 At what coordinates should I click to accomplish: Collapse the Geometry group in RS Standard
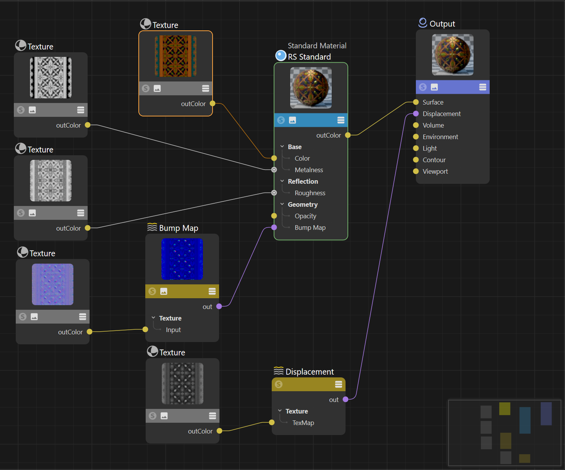click(x=282, y=204)
